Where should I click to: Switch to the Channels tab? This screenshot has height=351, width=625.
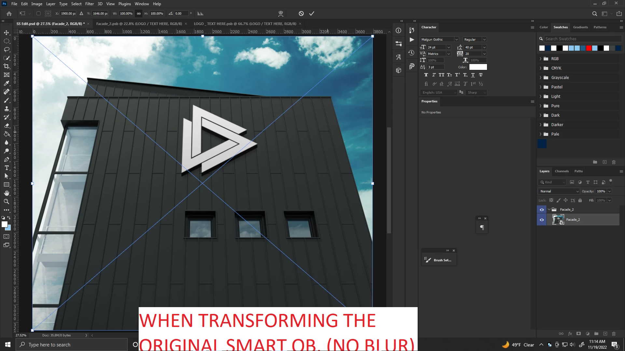[x=562, y=171]
